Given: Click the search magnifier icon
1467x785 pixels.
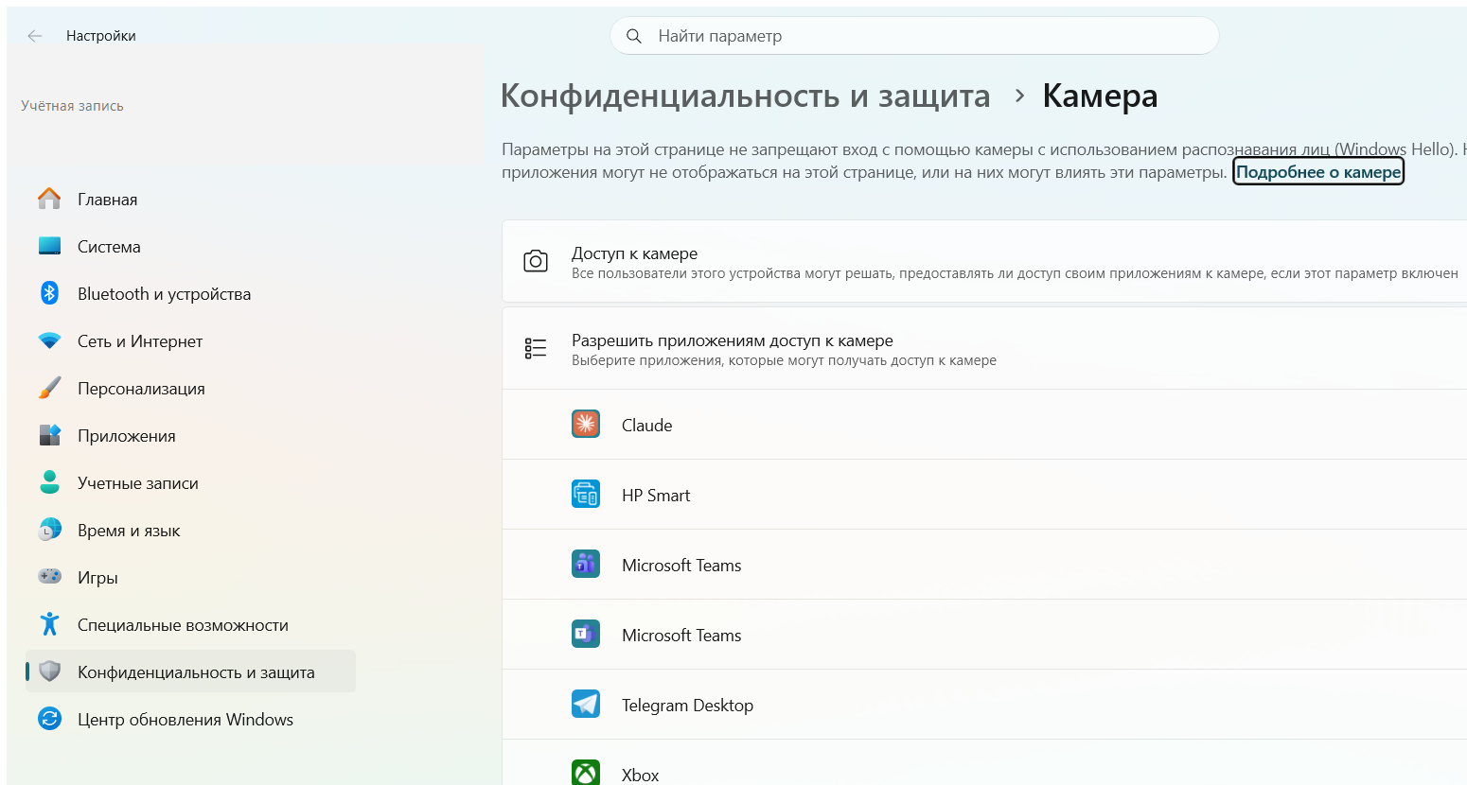Looking at the screenshot, I should point(634,36).
